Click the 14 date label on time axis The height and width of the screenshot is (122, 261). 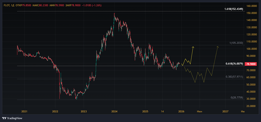(163, 112)
